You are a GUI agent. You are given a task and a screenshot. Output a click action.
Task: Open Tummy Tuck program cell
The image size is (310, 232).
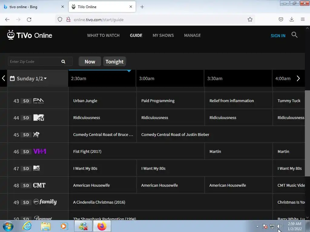289,101
